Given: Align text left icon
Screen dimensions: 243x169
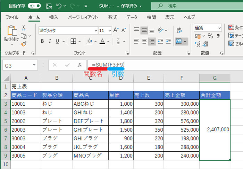Looking at the screenshot, I should (x=136, y=41).
